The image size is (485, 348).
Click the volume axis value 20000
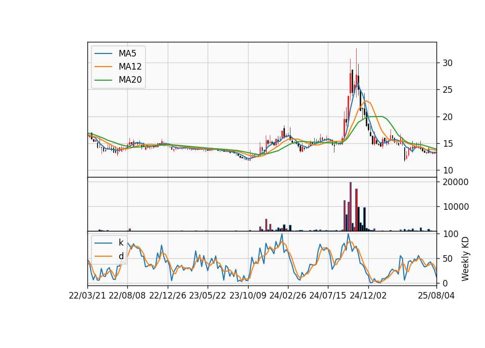pyautogui.click(x=456, y=182)
